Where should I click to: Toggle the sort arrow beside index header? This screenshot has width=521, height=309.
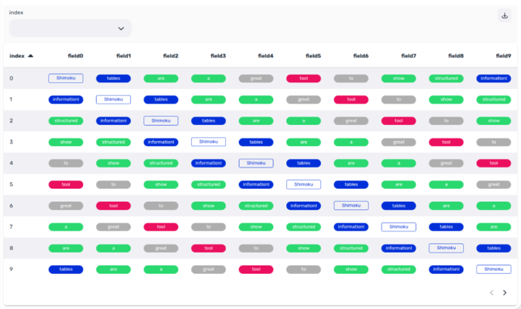click(31, 56)
